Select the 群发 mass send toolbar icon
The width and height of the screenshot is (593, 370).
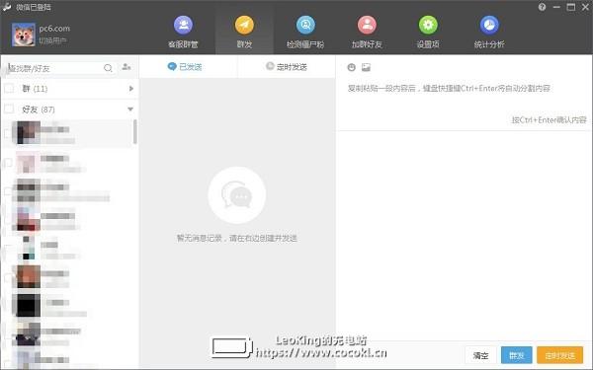click(x=244, y=25)
